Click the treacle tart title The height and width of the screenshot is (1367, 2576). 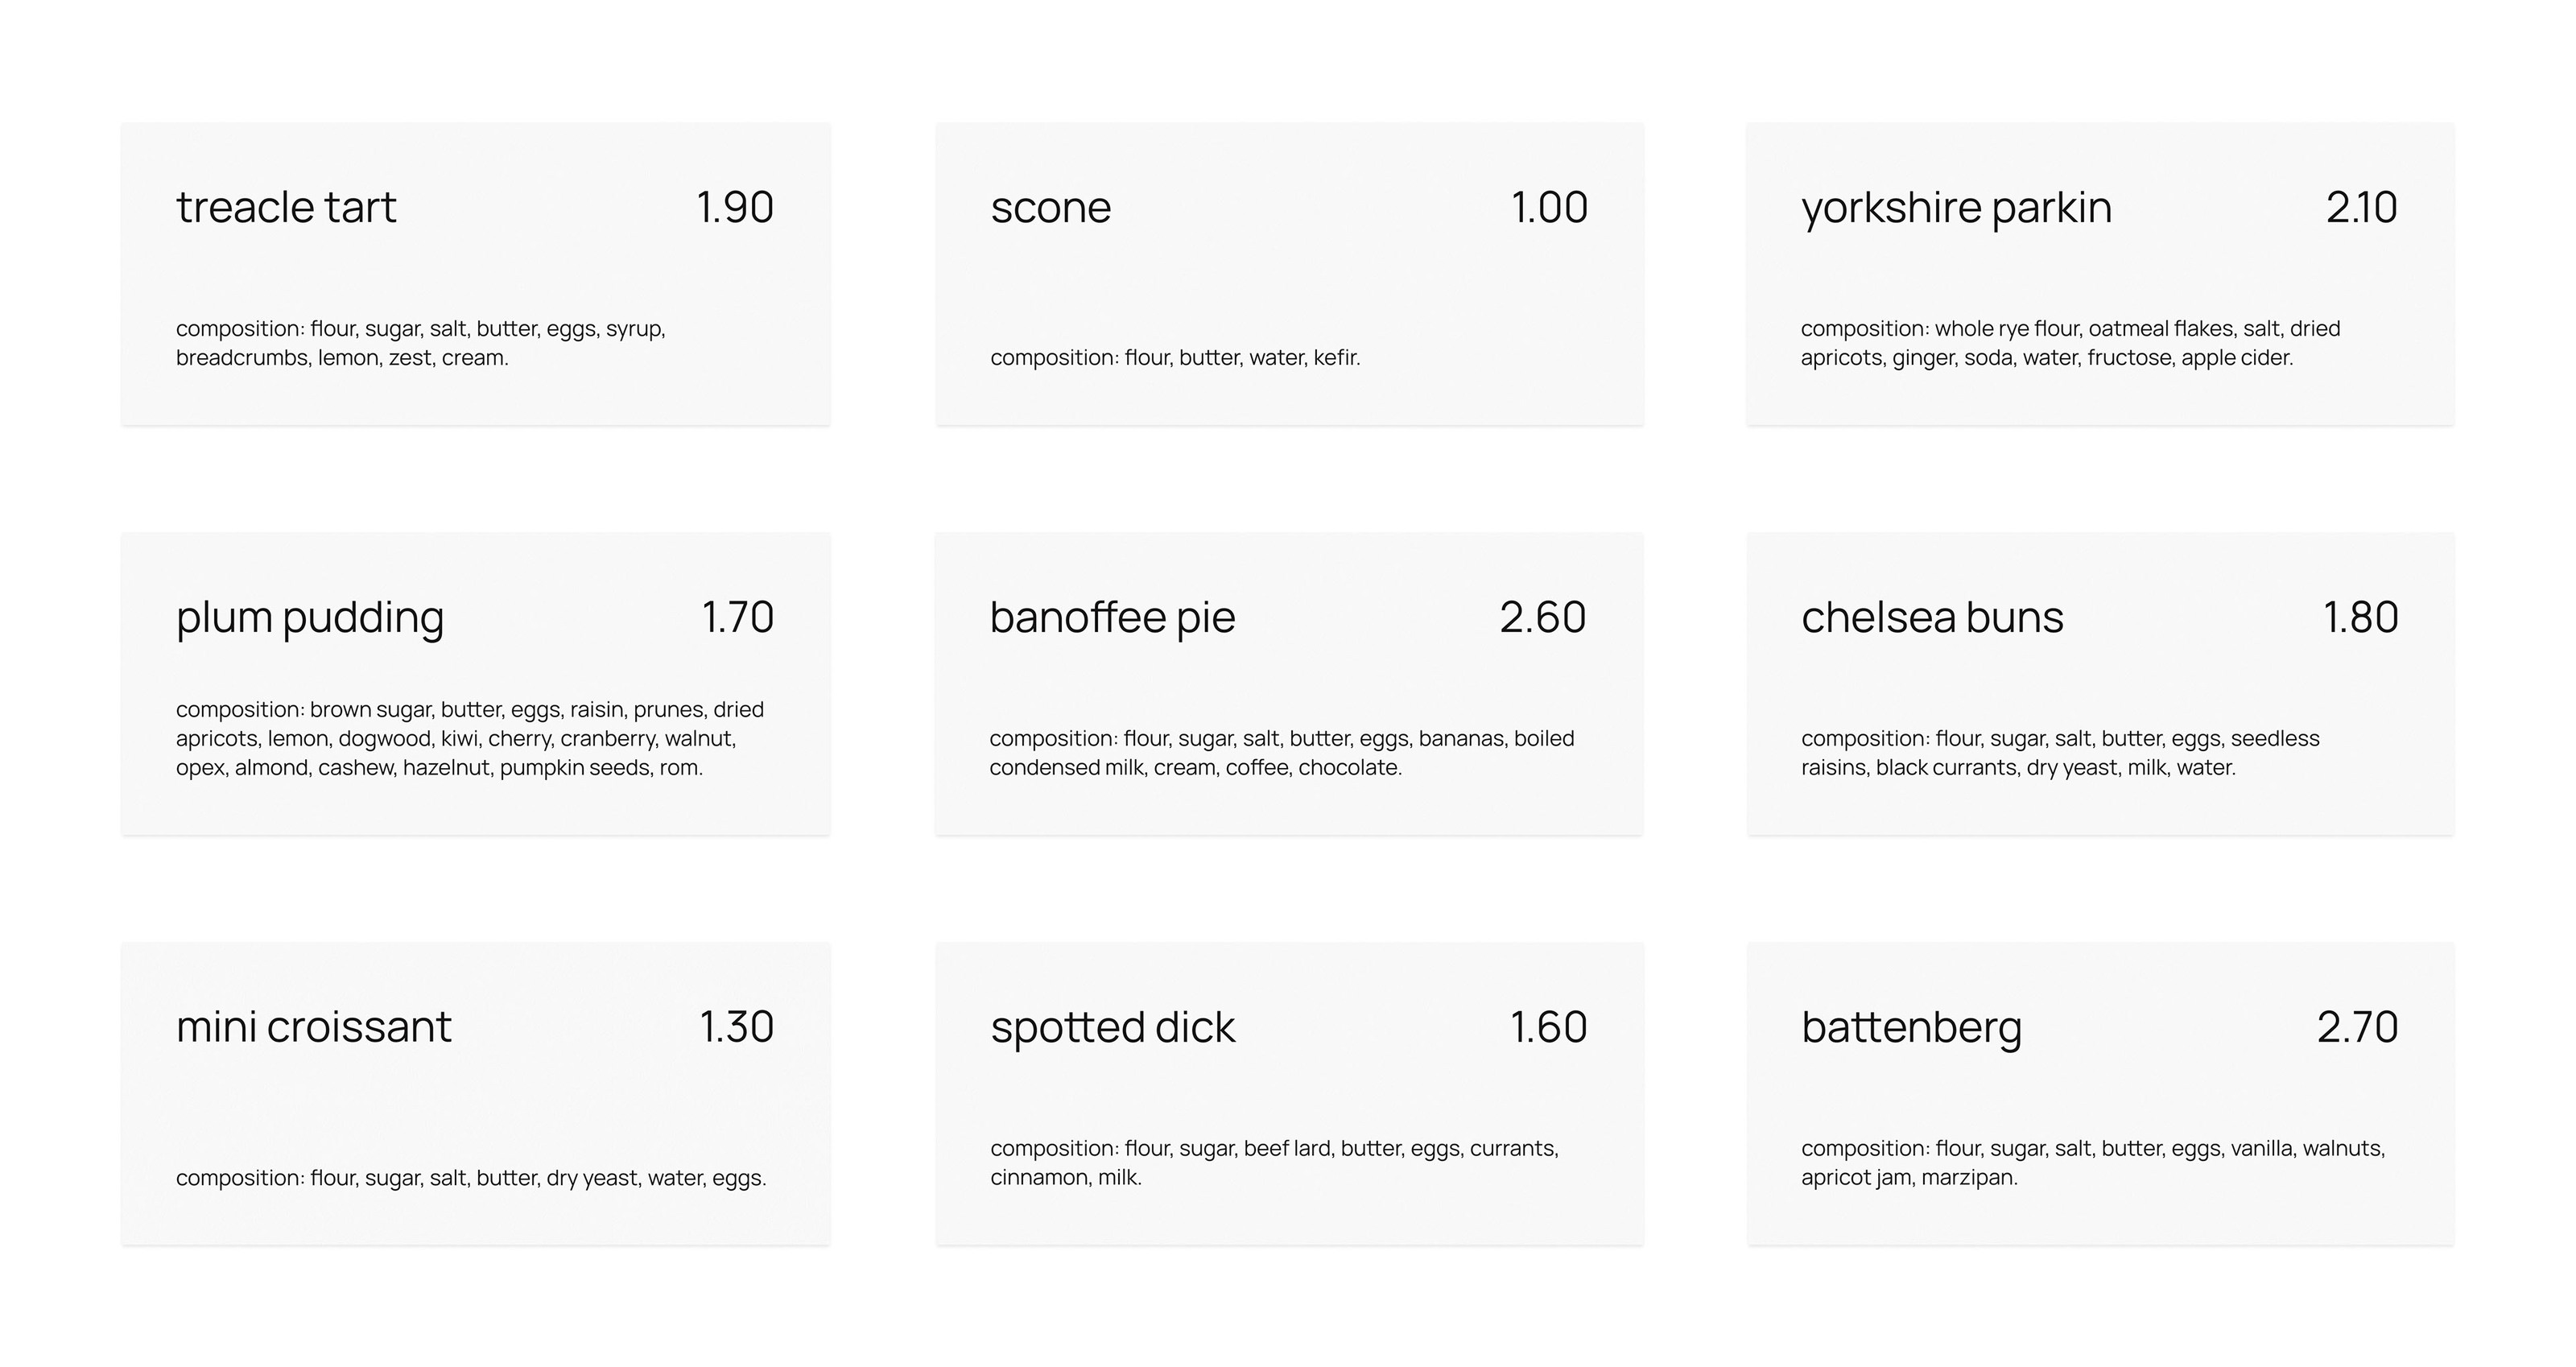click(x=286, y=208)
